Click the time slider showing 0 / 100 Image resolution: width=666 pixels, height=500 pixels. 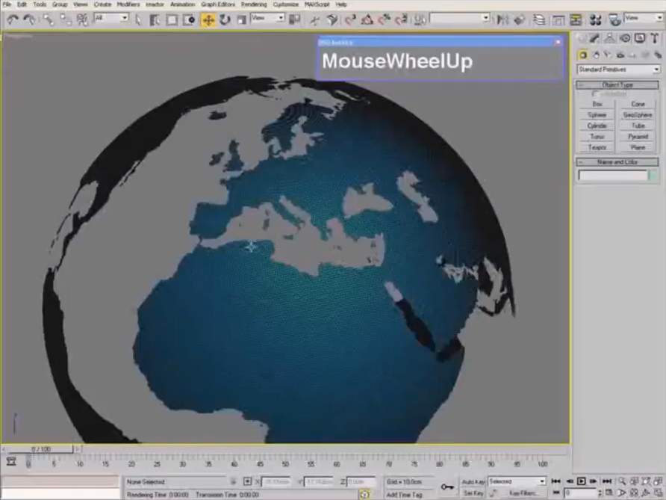pyautogui.click(x=41, y=449)
